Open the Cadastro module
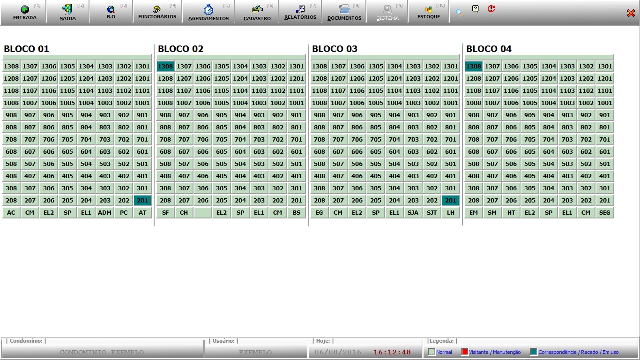Screen dimensions: 640x360 (257, 12)
